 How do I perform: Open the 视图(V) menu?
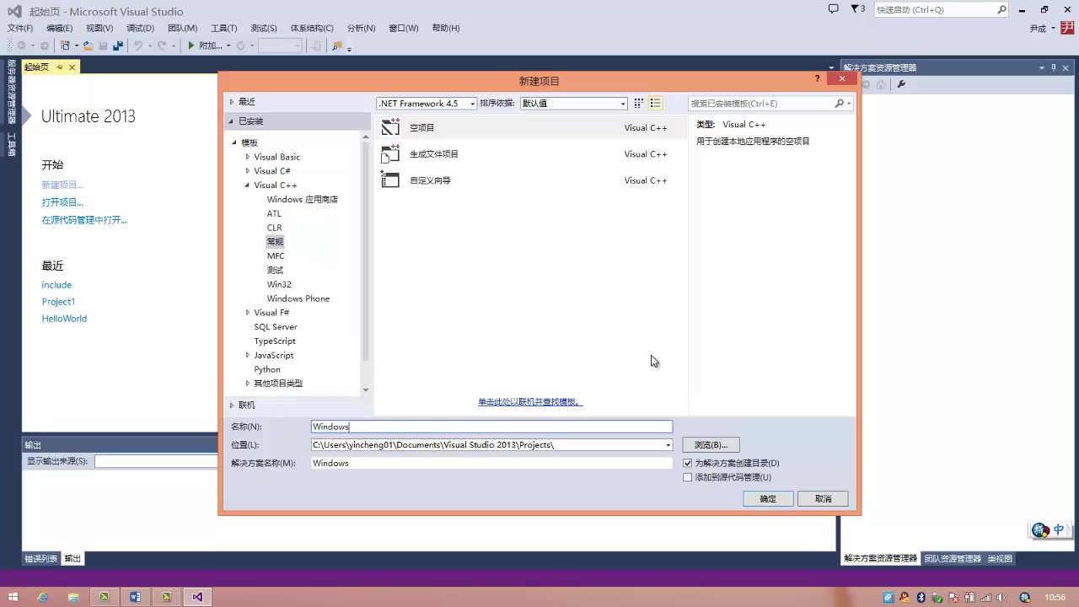click(x=99, y=28)
